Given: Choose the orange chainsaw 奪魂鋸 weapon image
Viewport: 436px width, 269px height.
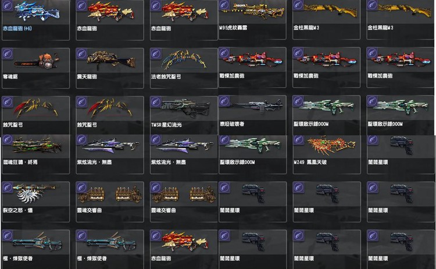Looking at the screenshot, I should tap(37, 61).
